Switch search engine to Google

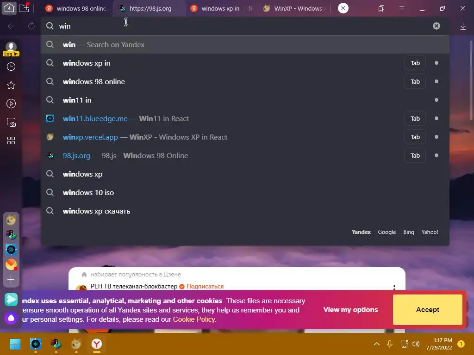(387, 232)
